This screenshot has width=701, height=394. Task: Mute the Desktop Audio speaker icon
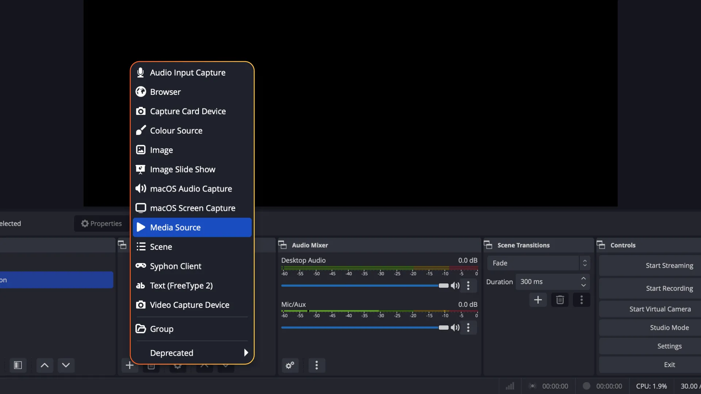[x=455, y=286]
